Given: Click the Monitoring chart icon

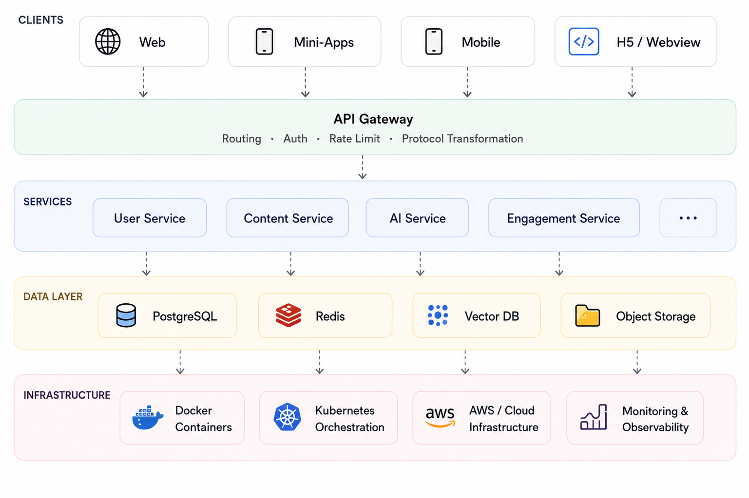Looking at the screenshot, I should 594,417.
